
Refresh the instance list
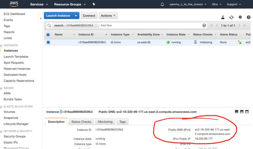pos(231,17)
